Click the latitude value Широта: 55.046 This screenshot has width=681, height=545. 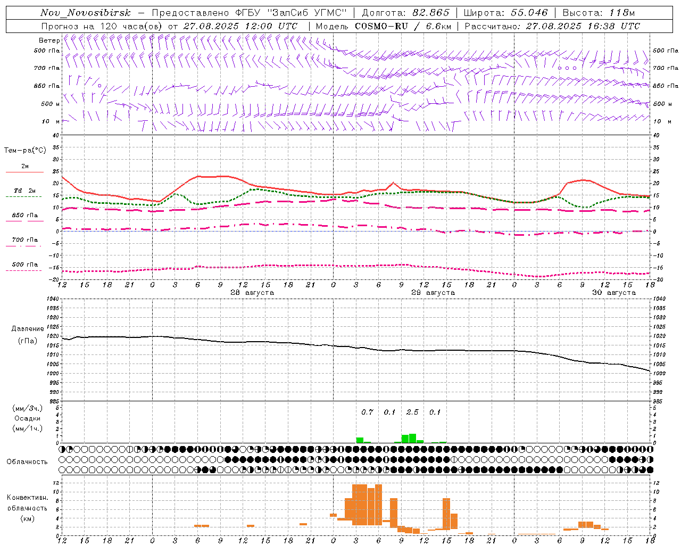coord(506,13)
